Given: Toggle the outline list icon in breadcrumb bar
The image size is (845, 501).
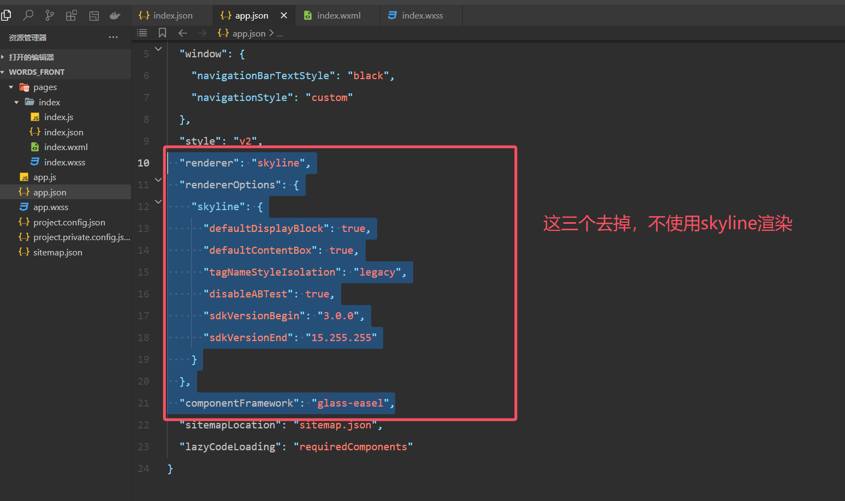Looking at the screenshot, I should 142,33.
